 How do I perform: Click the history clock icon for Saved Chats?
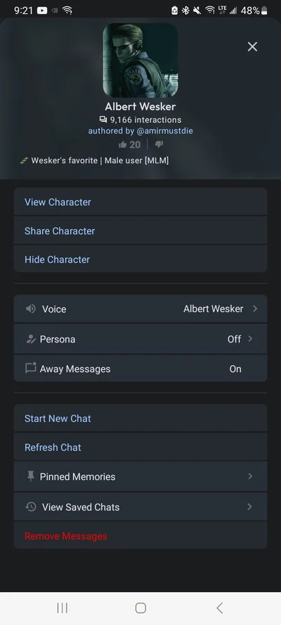31,507
